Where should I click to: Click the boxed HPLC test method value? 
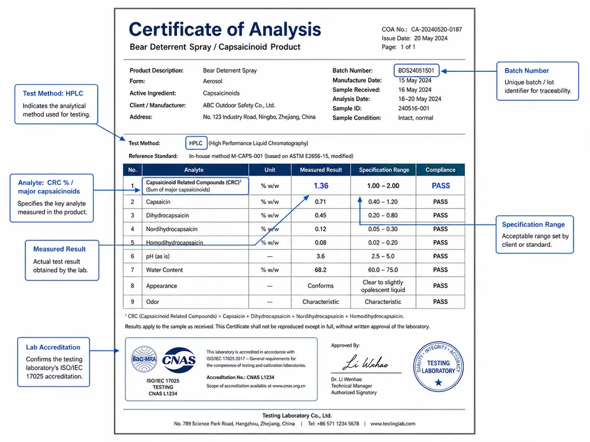(196, 143)
